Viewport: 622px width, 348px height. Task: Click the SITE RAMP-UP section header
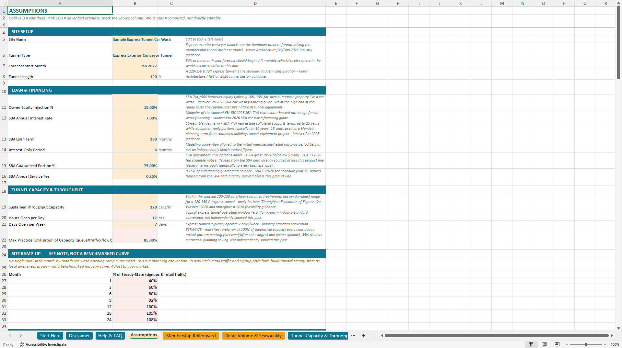click(x=167, y=253)
